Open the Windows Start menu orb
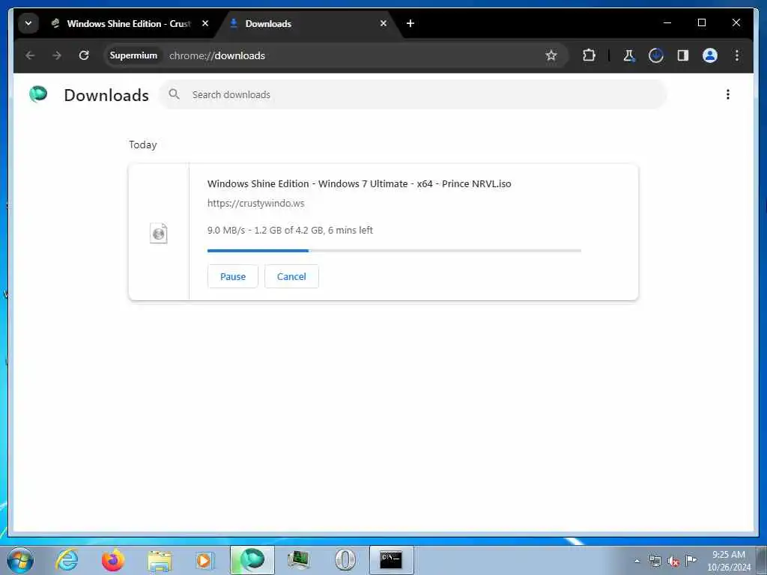The height and width of the screenshot is (575, 767). [x=20, y=560]
